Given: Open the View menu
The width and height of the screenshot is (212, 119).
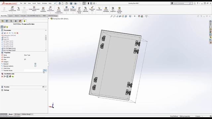Looking at the screenshot, I should click(x=29, y=3).
